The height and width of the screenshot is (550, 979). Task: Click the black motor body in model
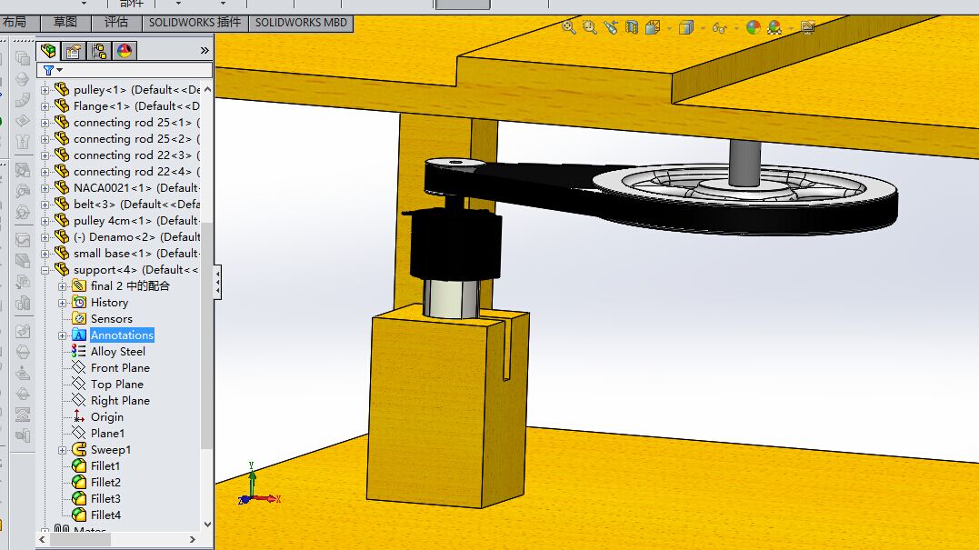click(455, 244)
